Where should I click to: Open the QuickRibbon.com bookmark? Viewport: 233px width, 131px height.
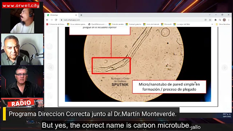click(x=98, y=24)
